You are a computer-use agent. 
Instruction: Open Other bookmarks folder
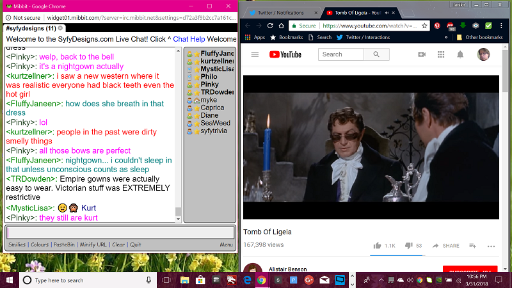[x=479, y=37]
